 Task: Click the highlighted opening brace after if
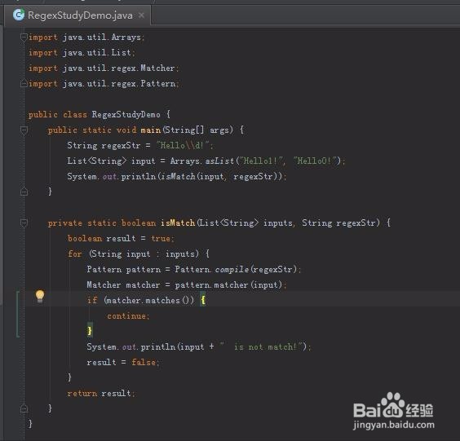pos(203,300)
